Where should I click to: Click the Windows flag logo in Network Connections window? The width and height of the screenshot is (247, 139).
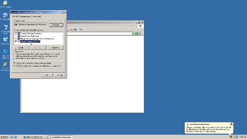(x=140, y=26)
